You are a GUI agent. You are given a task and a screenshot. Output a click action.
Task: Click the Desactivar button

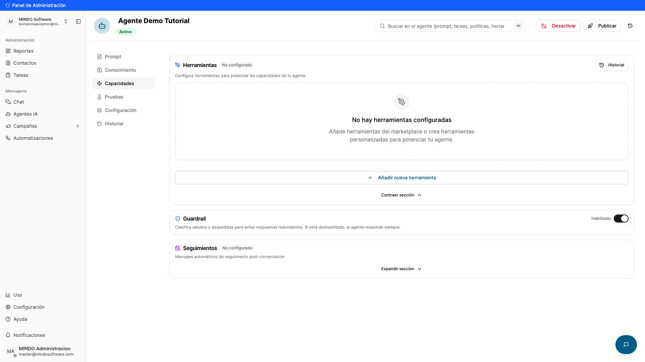pyautogui.click(x=558, y=26)
